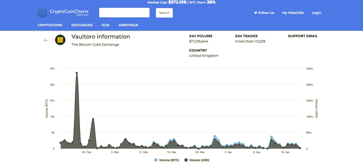Click the 400m right axis label

310,69
